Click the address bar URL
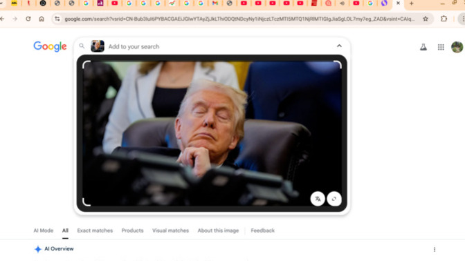The height and width of the screenshot is (261, 465). (239, 19)
